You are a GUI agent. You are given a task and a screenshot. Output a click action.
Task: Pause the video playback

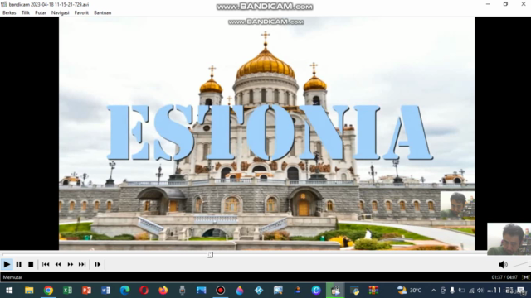18,264
